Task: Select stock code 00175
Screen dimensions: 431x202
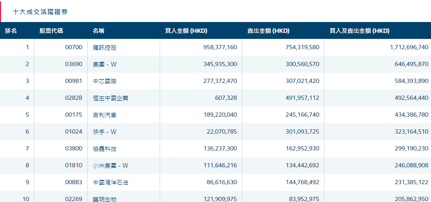Action: click(x=74, y=115)
